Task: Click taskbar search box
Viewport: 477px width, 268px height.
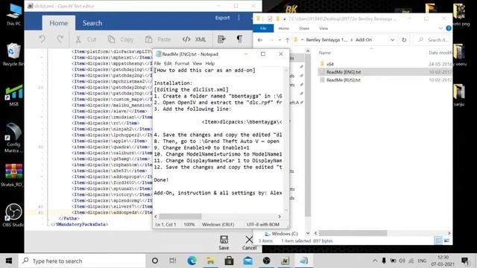Action: click(x=82, y=261)
